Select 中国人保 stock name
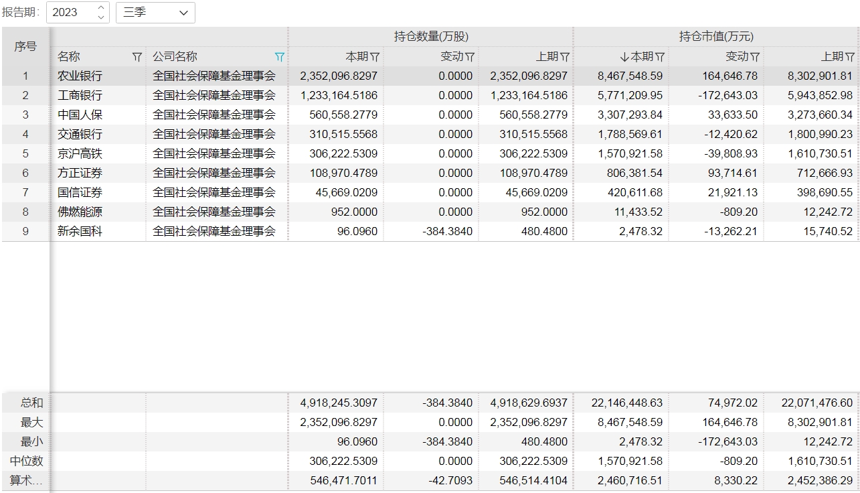The width and height of the screenshot is (860, 493). click(x=80, y=115)
